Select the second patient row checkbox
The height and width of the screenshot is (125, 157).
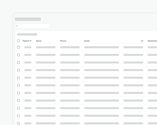click(18, 55)
